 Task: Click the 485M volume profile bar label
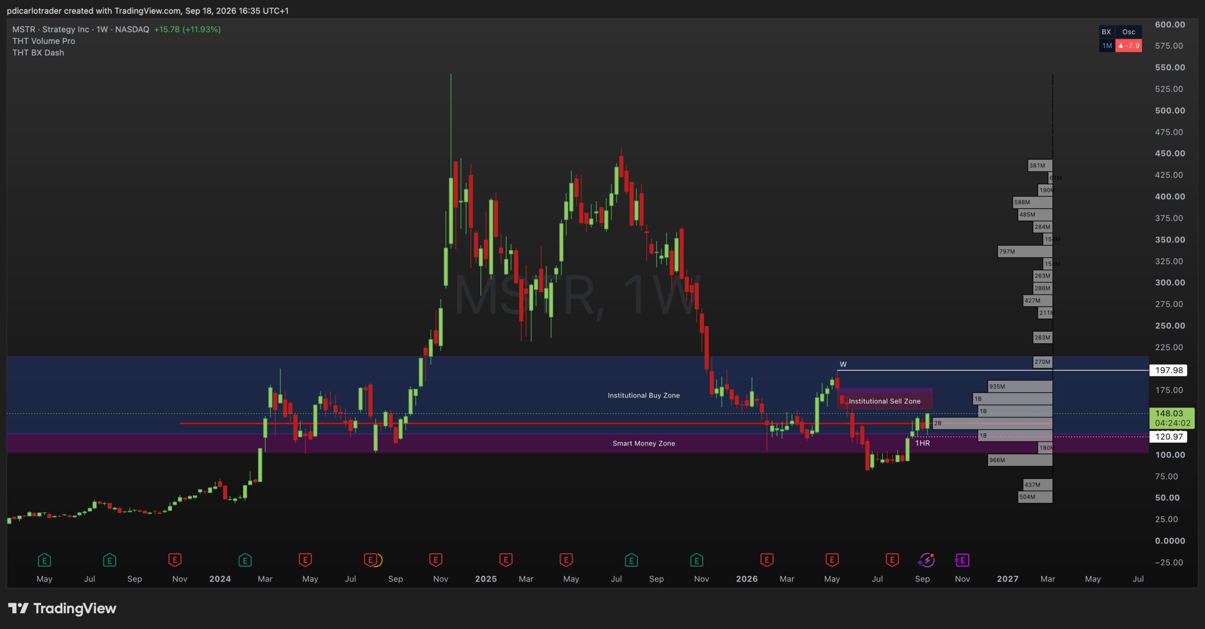[x=1027, y=215]
